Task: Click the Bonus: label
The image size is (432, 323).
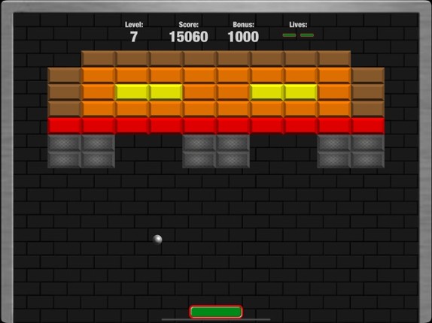Action: (243, 25)
